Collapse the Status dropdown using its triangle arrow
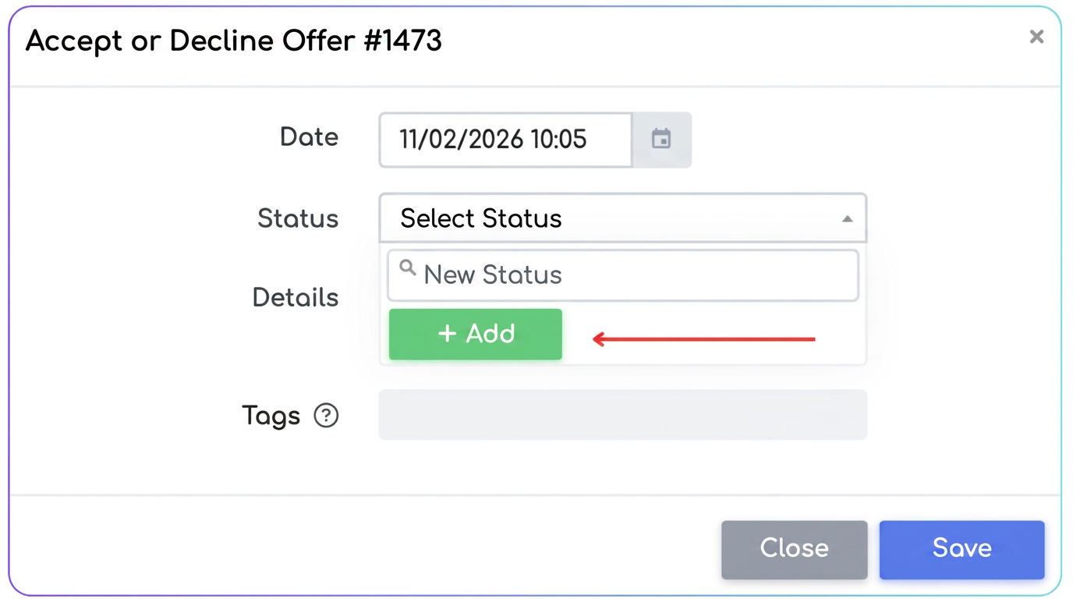Viewport: 1073px width, 599px height. coord(847,219)
